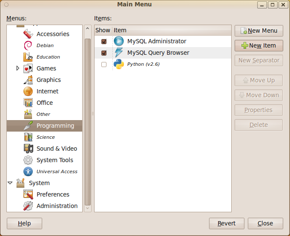This screenshot has width=290, height=236.
Task: Click the Delete button
Action: pyautogui.click(x=258, y=125)
